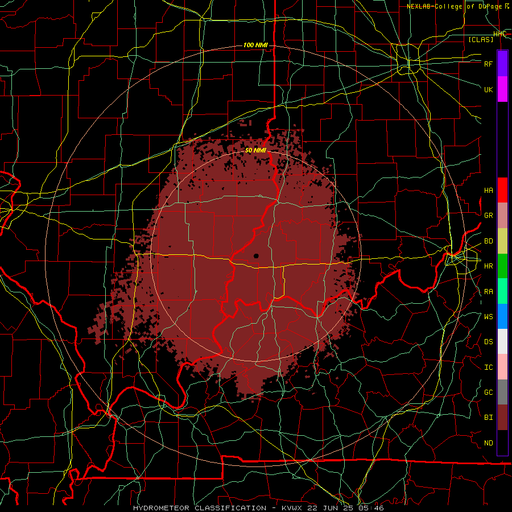Click the '50 NMI' range ring label
Image resolution: width=512 pixels, height=512 pixels.
click(x=255, y=150)
